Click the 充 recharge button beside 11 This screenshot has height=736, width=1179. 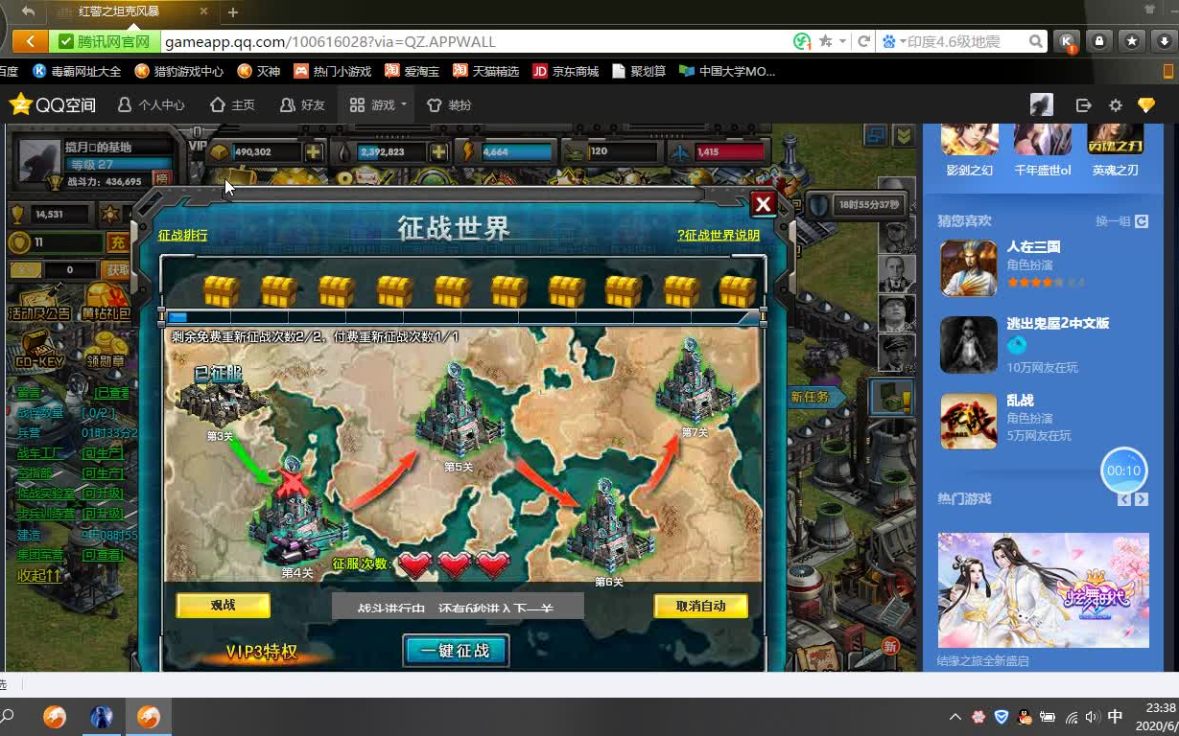[118, 242]
